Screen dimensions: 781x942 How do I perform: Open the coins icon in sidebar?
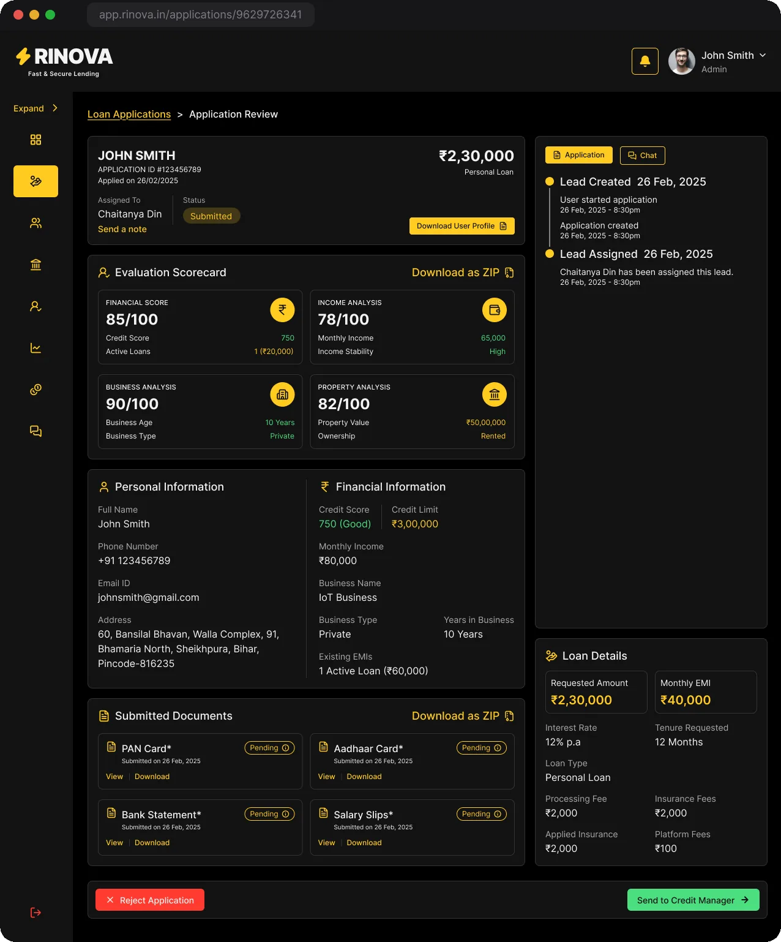pos(35,390)
